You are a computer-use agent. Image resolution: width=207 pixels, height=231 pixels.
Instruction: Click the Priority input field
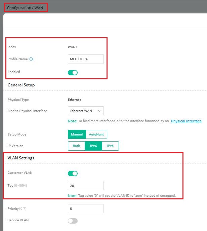pos(86,208)
